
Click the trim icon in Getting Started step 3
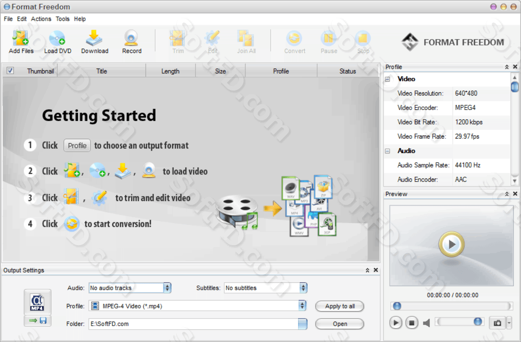72,197
